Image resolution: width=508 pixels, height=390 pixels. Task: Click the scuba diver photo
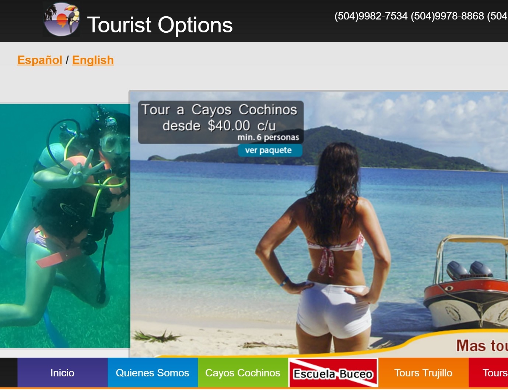(65, 226)
